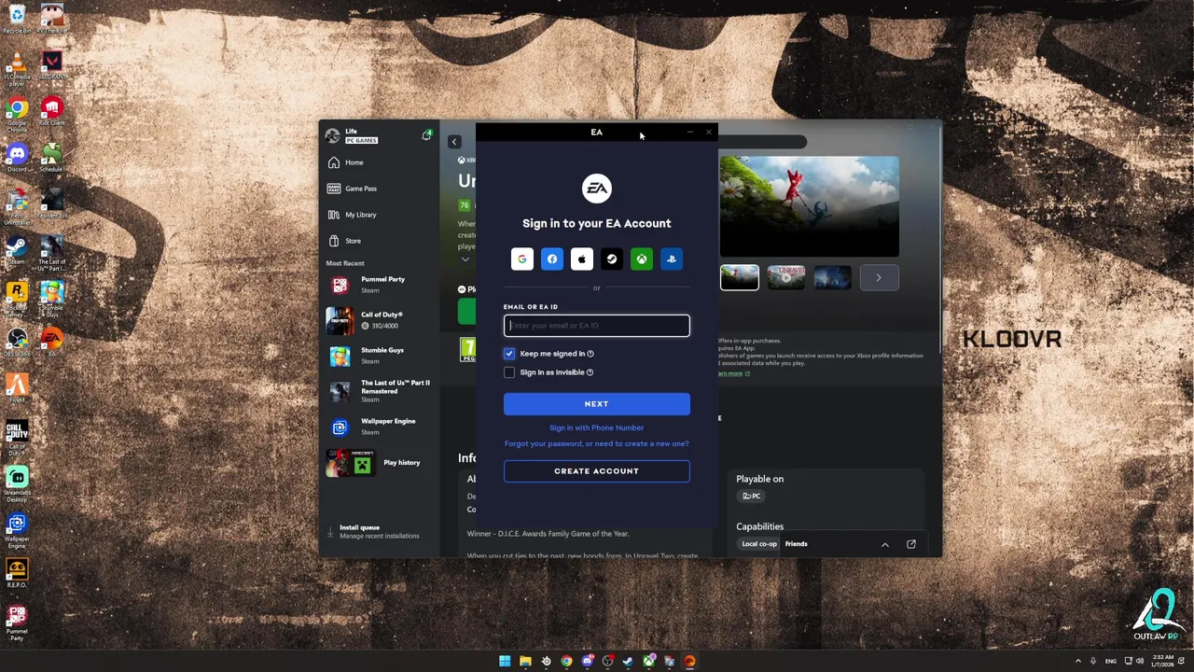Open EA app from taskbar
Viewport: 1194px width, 672px height.
click(x=689, y=661)
